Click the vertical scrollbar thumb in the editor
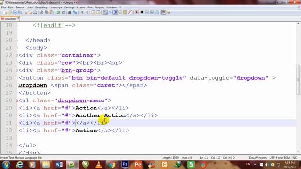 [x=298, y=79]
